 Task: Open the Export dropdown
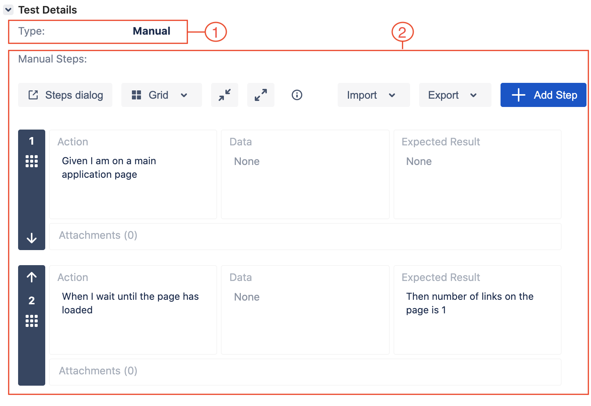coord(455,95)
